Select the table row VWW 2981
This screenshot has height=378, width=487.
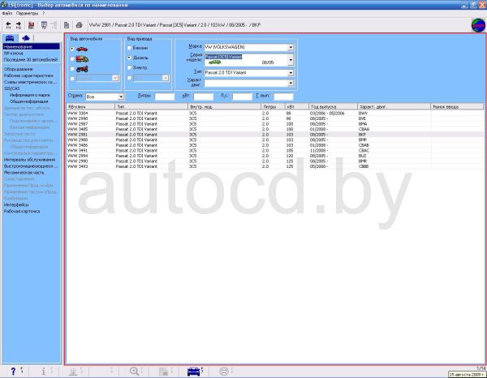(275, 135)
